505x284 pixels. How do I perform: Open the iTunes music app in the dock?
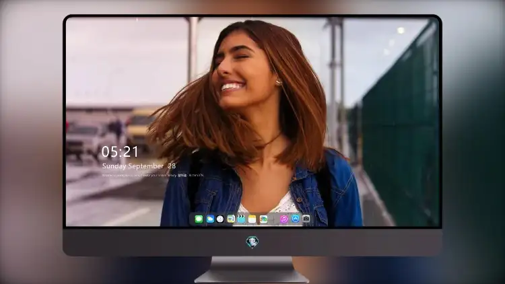(x=283, y=219)
